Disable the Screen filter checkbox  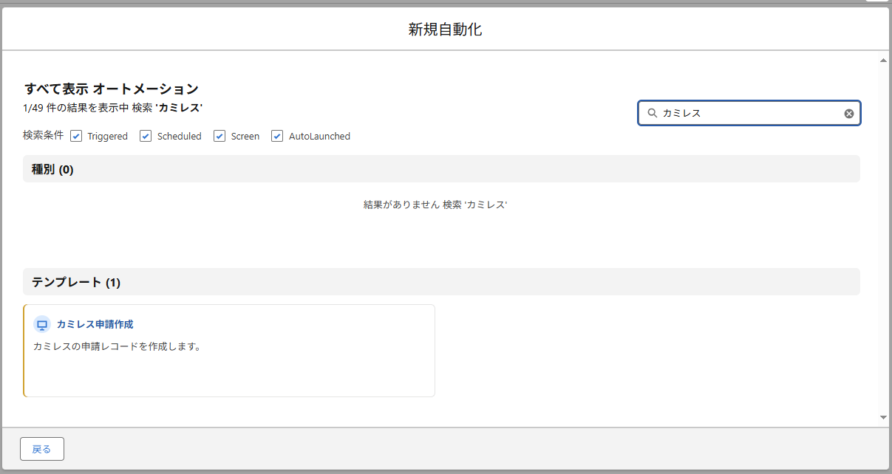click(219, 136)
